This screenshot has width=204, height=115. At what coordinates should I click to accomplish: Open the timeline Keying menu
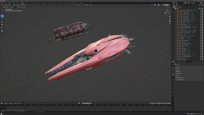[11, 103]
